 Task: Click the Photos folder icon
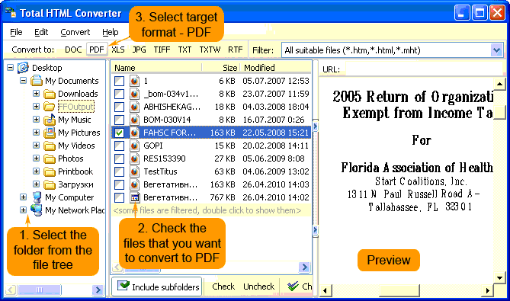pos(49,159)
